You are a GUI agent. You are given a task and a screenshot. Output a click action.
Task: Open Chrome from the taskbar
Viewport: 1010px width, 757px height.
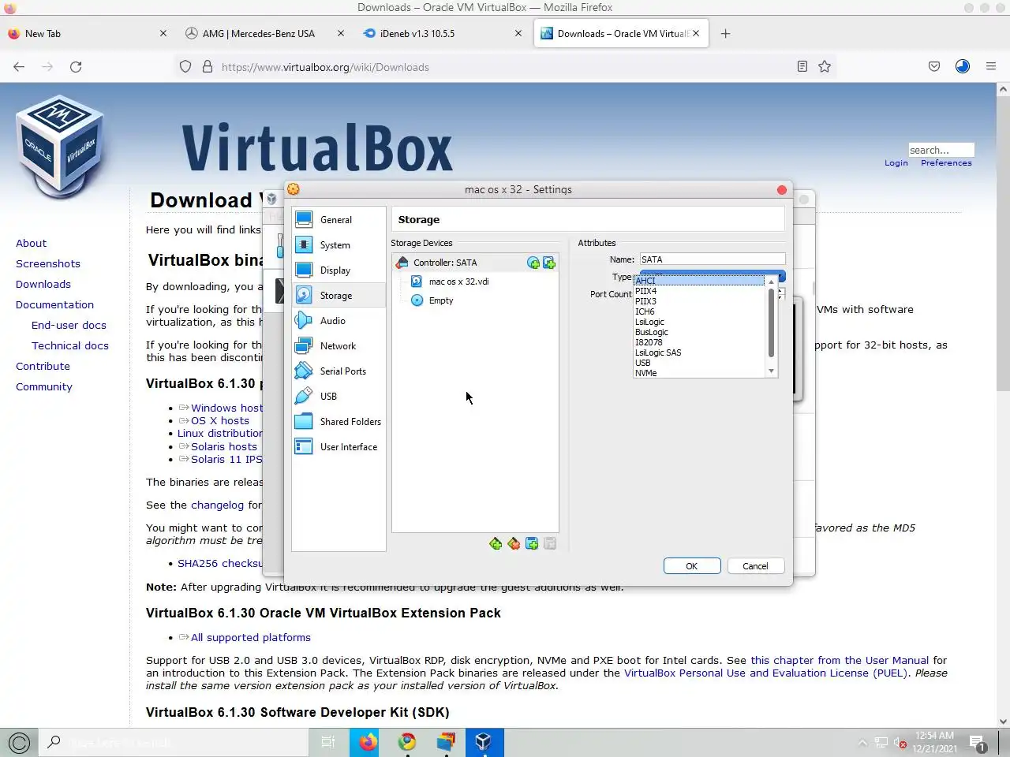(x=407, y=742)
